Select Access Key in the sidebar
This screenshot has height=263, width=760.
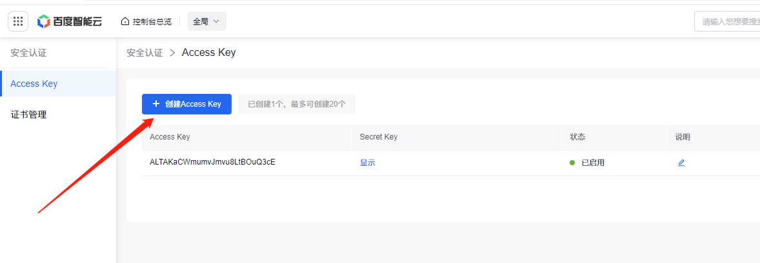(x=34, y=84)
